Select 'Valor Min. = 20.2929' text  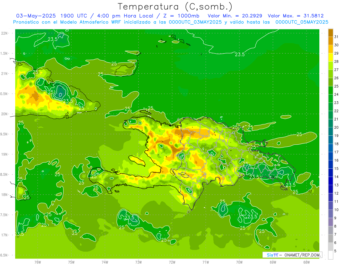pyautogui.click(x=235, y=16)
